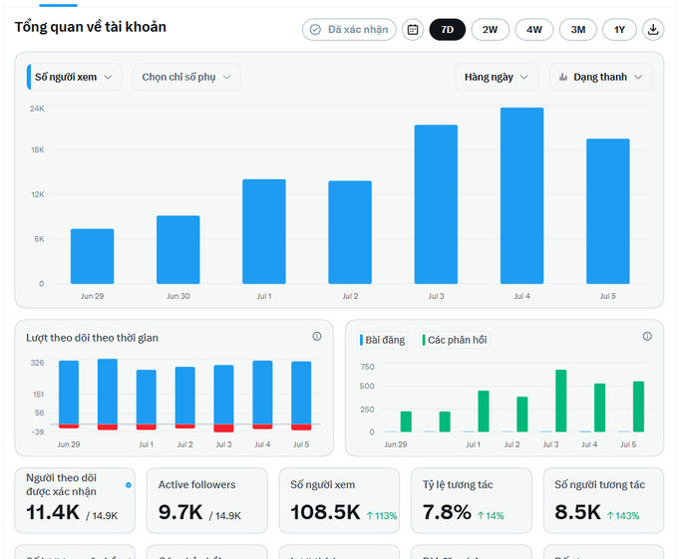The height and width of the screenshot is (559, 678).
Task: Switch to the 4W time range
Action: point(534,29)
